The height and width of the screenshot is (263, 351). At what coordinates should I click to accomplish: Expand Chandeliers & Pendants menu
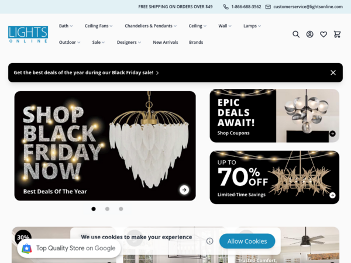[x=151, y=26]
